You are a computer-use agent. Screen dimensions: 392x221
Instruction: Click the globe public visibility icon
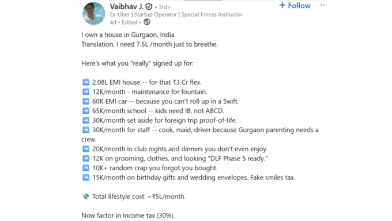(147, 22)
